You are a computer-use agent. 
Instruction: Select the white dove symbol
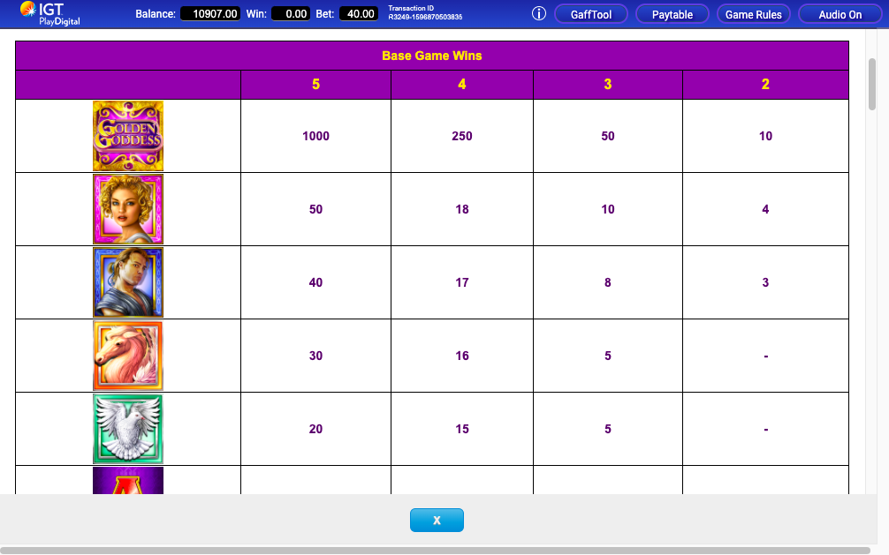tap(127, 429)
